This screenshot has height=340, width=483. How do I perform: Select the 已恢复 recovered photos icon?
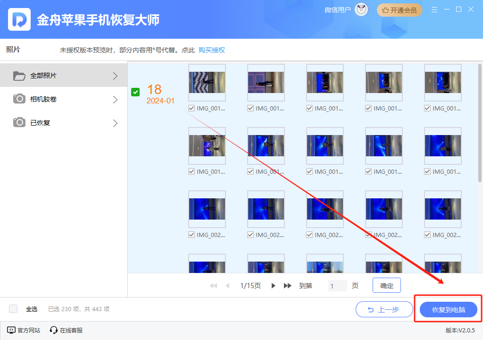pyautogui.click(x=18, y=122)
